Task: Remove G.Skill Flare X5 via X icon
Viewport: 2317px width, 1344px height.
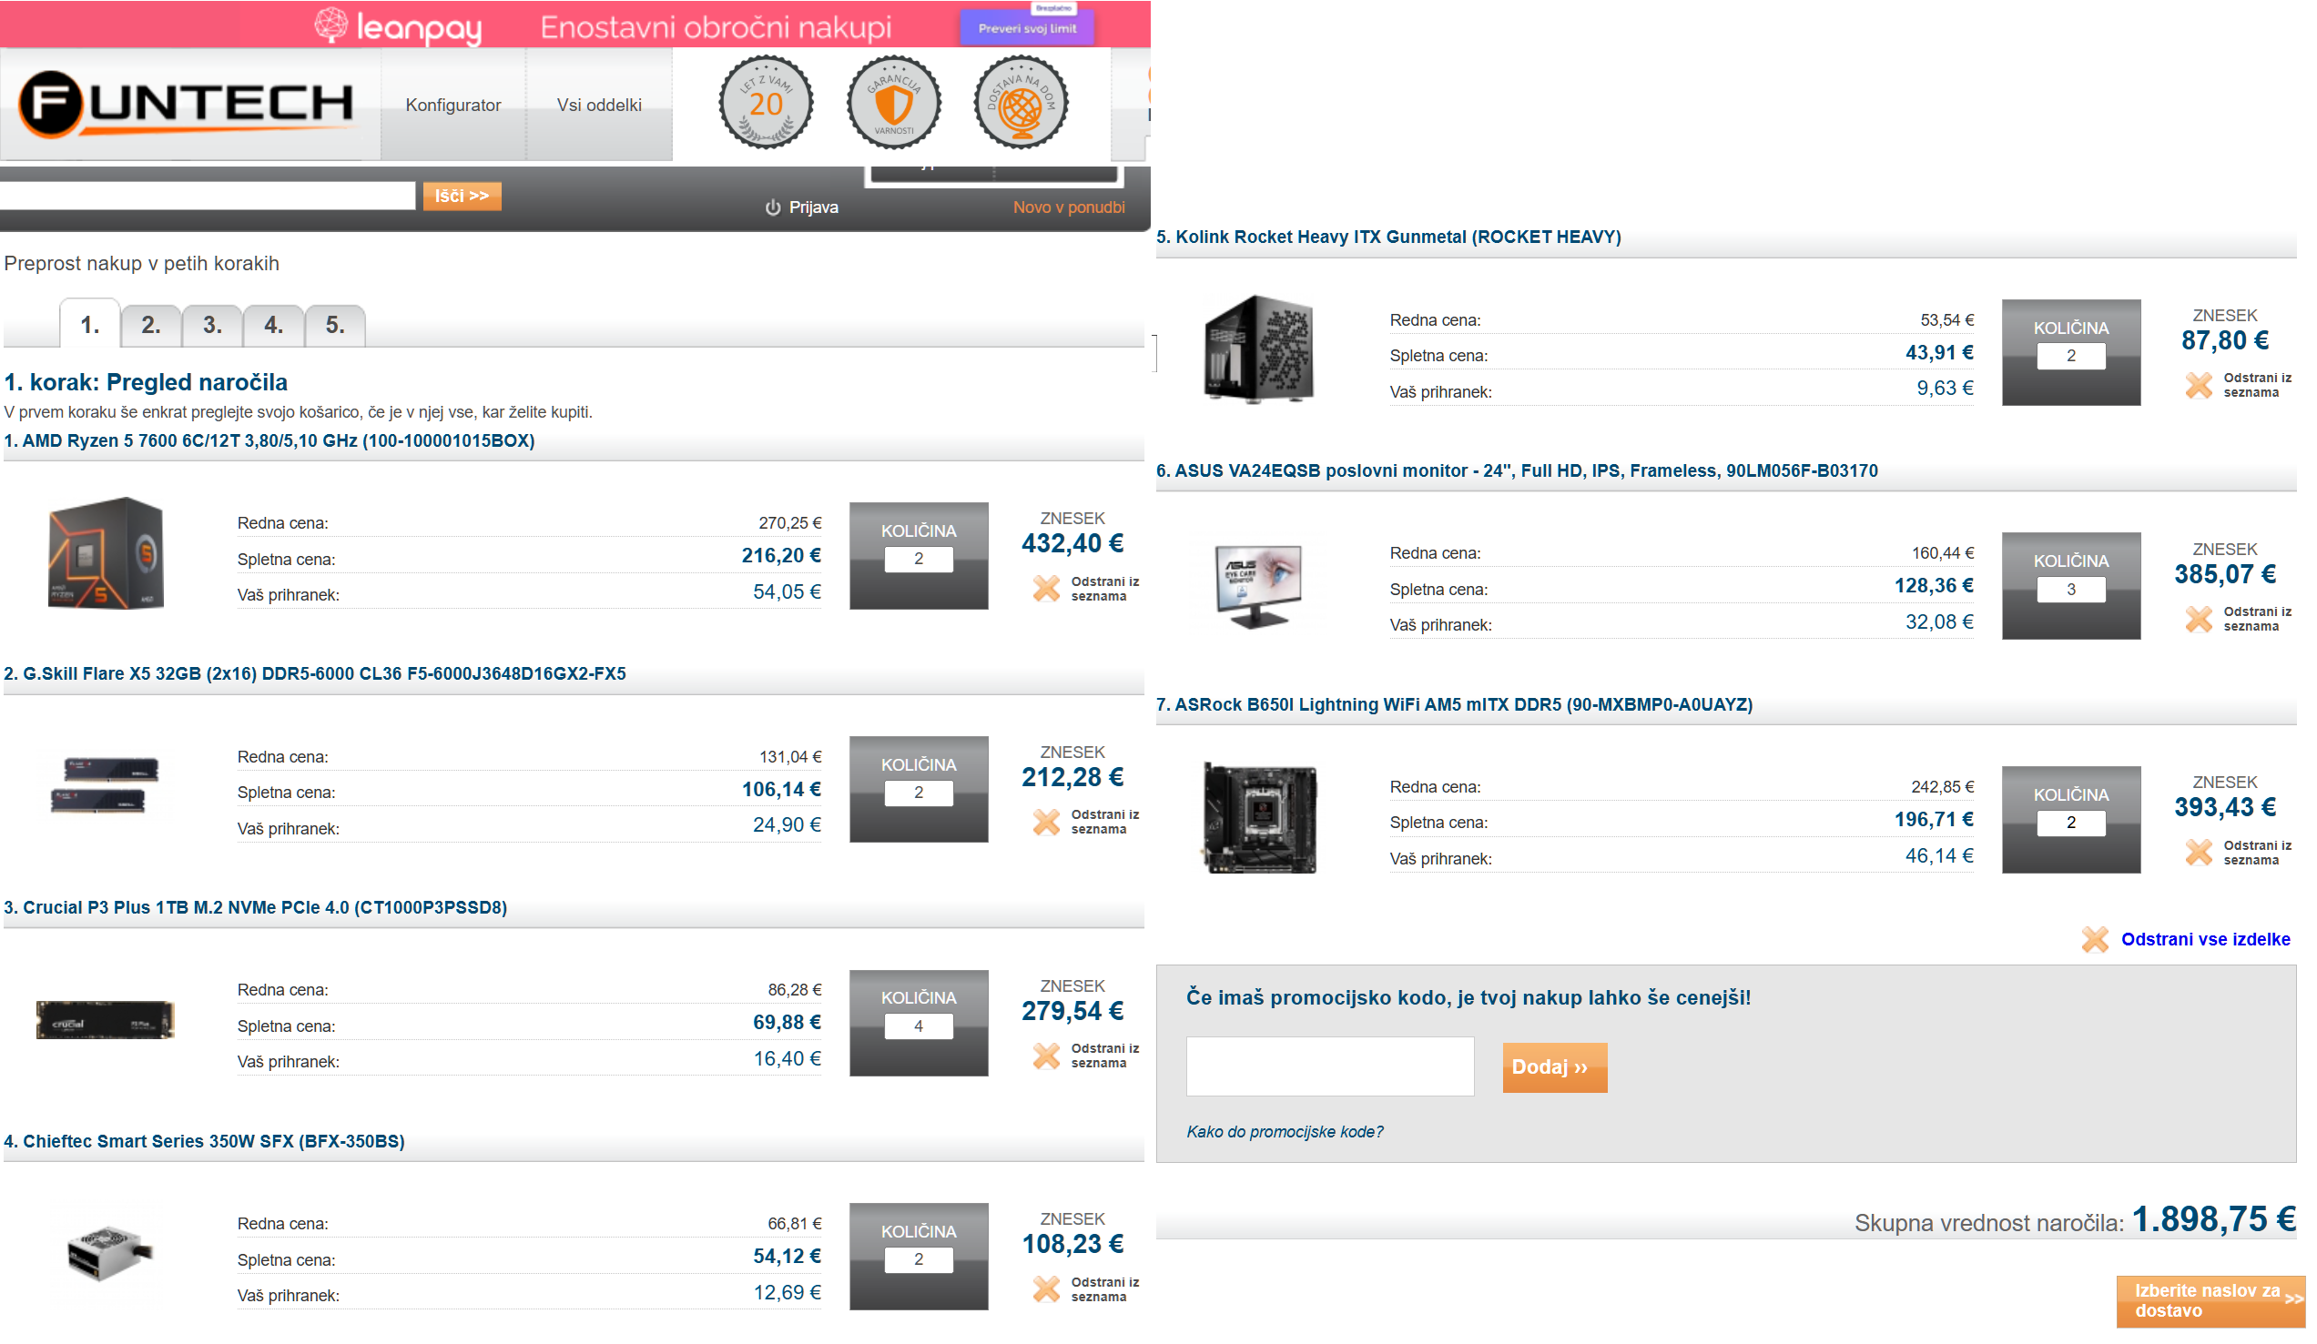Action: point(1046,823)
